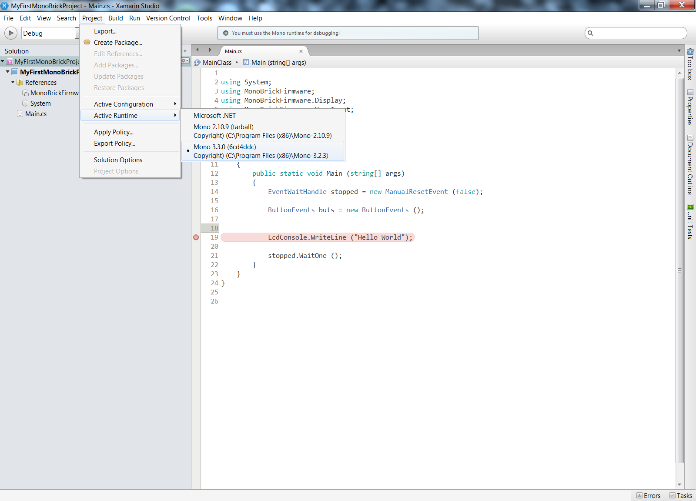Select the Mono 2.10.9 (tarball) runtime
This screenshot has height=501, width=696.
tap(263, 131)
